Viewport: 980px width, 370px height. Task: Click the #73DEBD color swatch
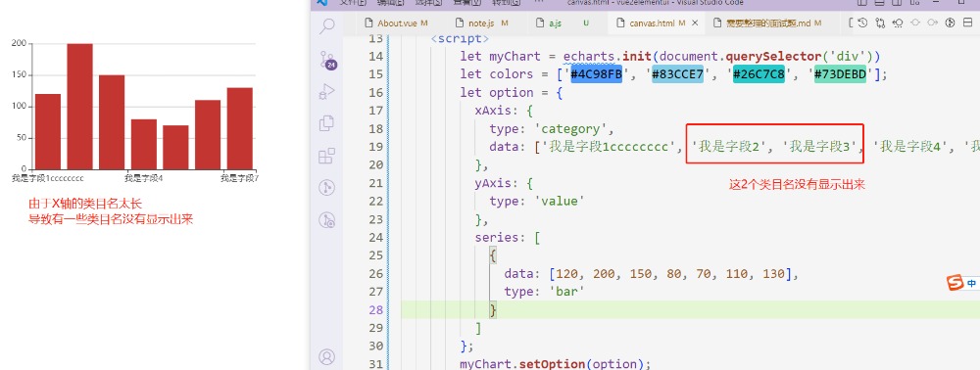[840, 74]
